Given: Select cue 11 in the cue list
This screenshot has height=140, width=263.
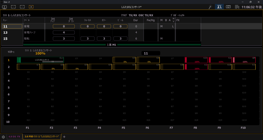Looking at the screenshot, I should (12, 27).
